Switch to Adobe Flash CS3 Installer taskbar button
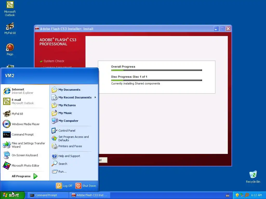 click(x=90, y=195)
